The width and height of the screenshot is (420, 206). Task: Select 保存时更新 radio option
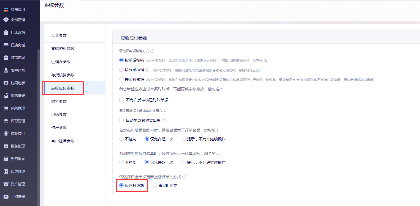pos(121,185)
